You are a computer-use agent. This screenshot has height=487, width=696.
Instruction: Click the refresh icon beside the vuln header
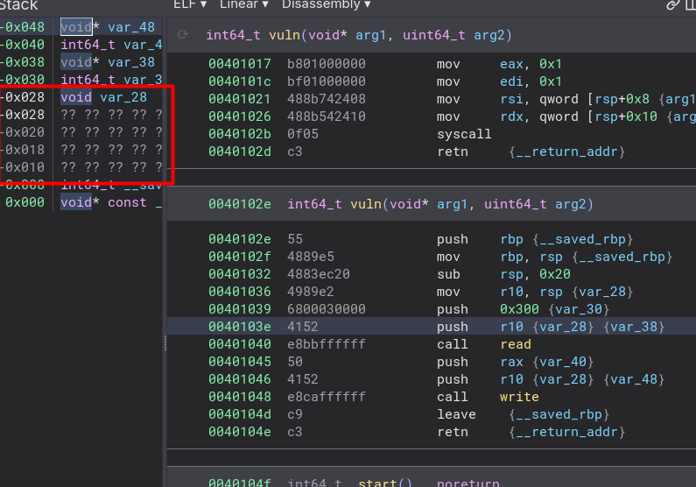182,36
